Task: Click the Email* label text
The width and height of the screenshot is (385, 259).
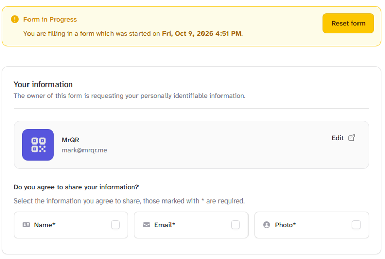Action: tap(164, 225)
